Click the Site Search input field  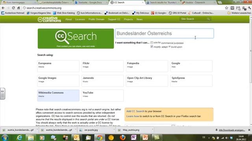click(x=194, y=19)
